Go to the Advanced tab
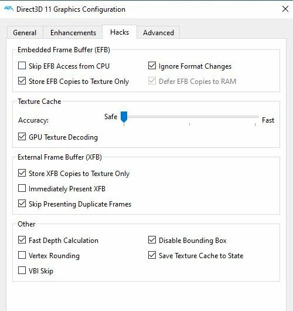Screen dimensions: 293x311 pyautogui.click(x=158, y=32)
